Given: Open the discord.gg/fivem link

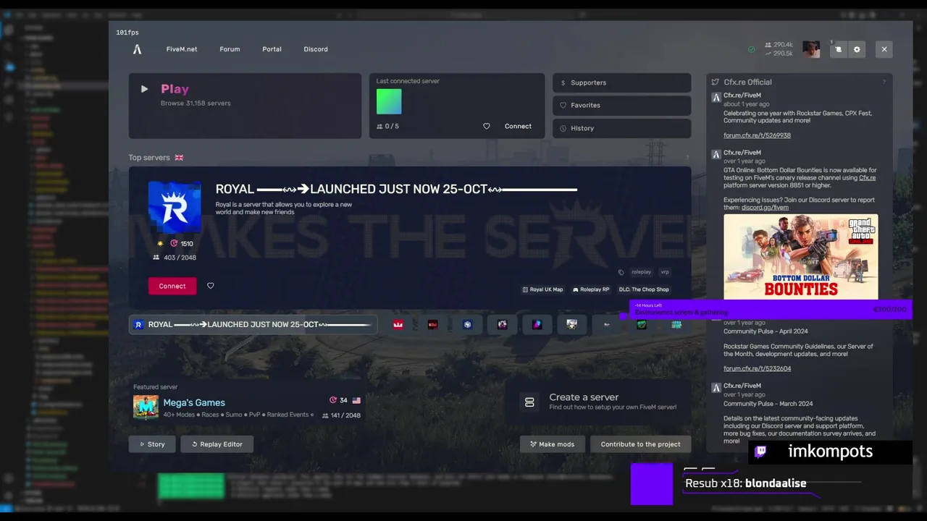Looking at the screenshot, I should pos(765,208).
